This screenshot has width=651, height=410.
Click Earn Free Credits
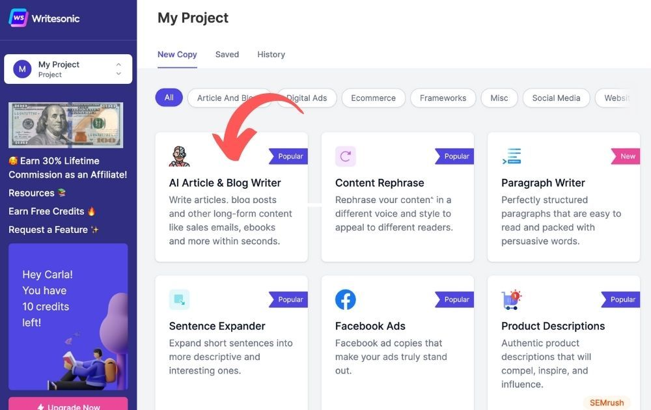point(42,211)
